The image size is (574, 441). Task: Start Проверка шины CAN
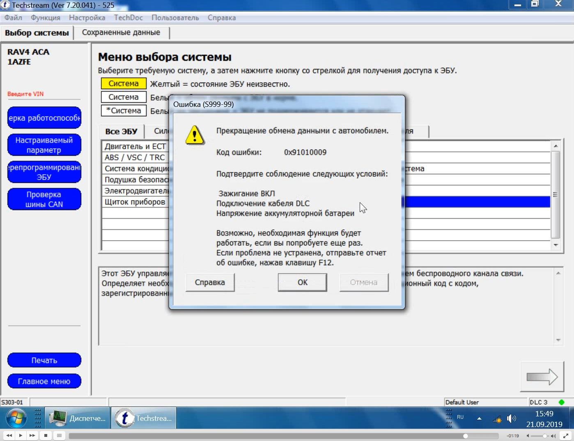click(44, 199)
